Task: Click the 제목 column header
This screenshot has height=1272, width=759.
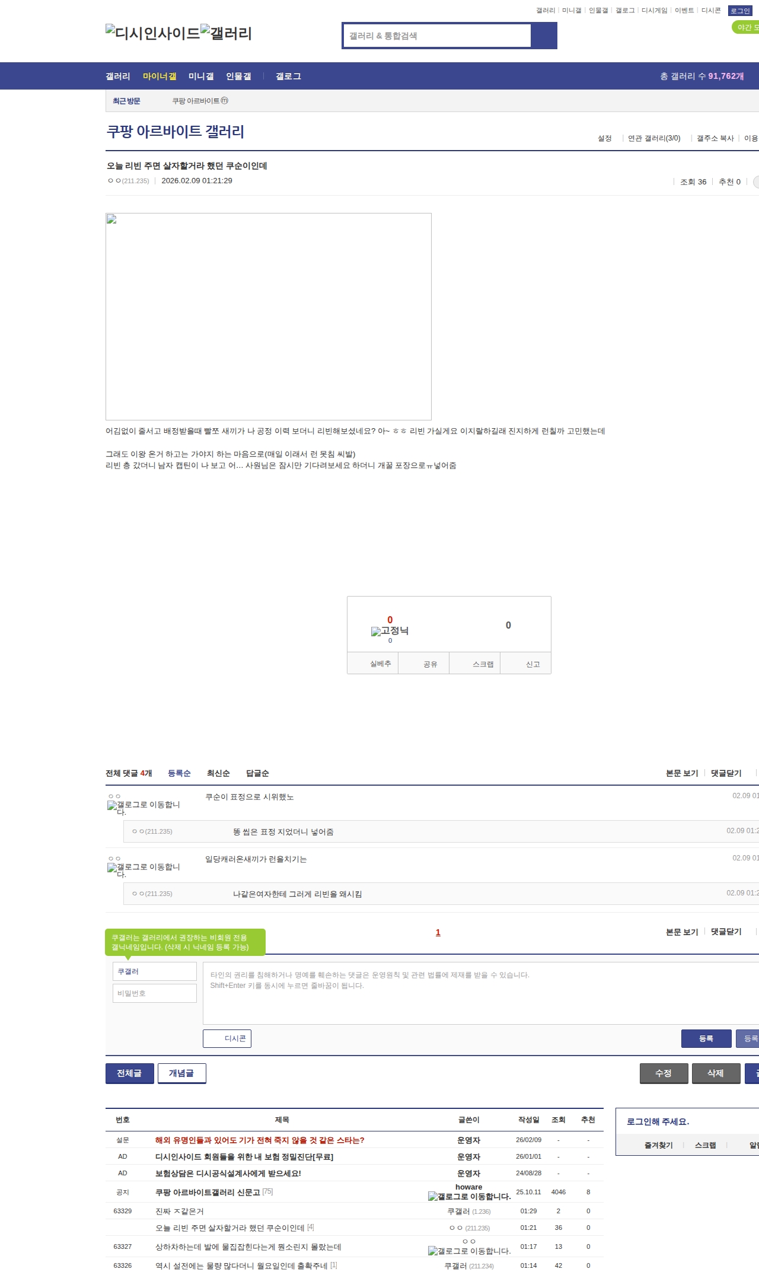Action: click(x=282, y=1120)
